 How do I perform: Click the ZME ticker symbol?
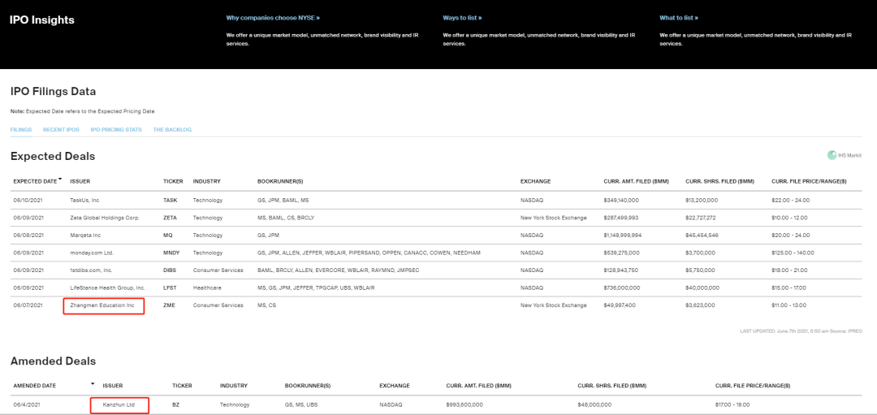click(169, 305)
